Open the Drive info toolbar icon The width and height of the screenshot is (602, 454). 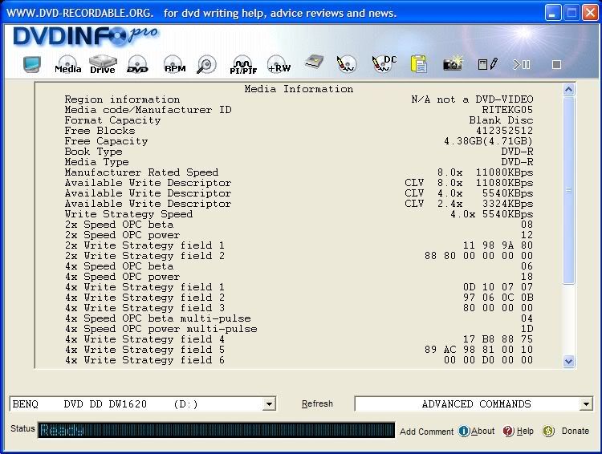pos(103,64)
